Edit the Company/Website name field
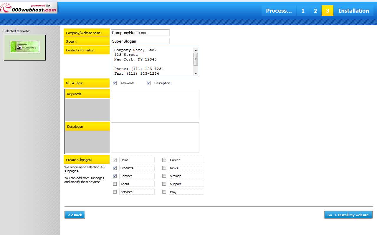This screenshot has height=235, width=377. click(140, 33)
